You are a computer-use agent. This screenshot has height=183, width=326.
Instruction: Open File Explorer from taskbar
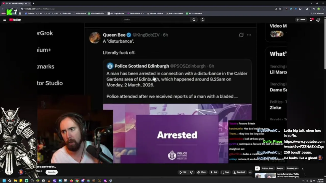click(x=15, y=181)
